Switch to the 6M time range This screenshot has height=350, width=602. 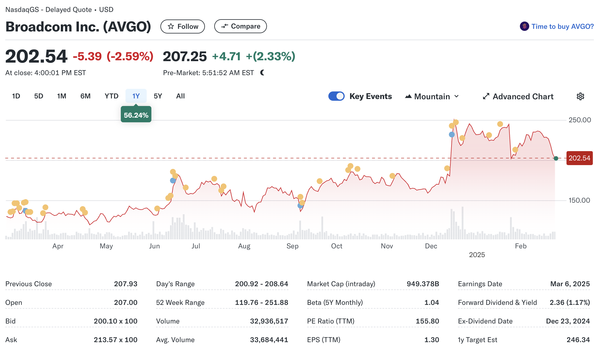[85, 96]
